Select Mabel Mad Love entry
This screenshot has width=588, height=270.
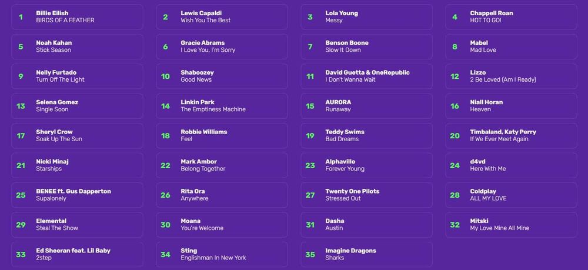click(x=511, y=46)
